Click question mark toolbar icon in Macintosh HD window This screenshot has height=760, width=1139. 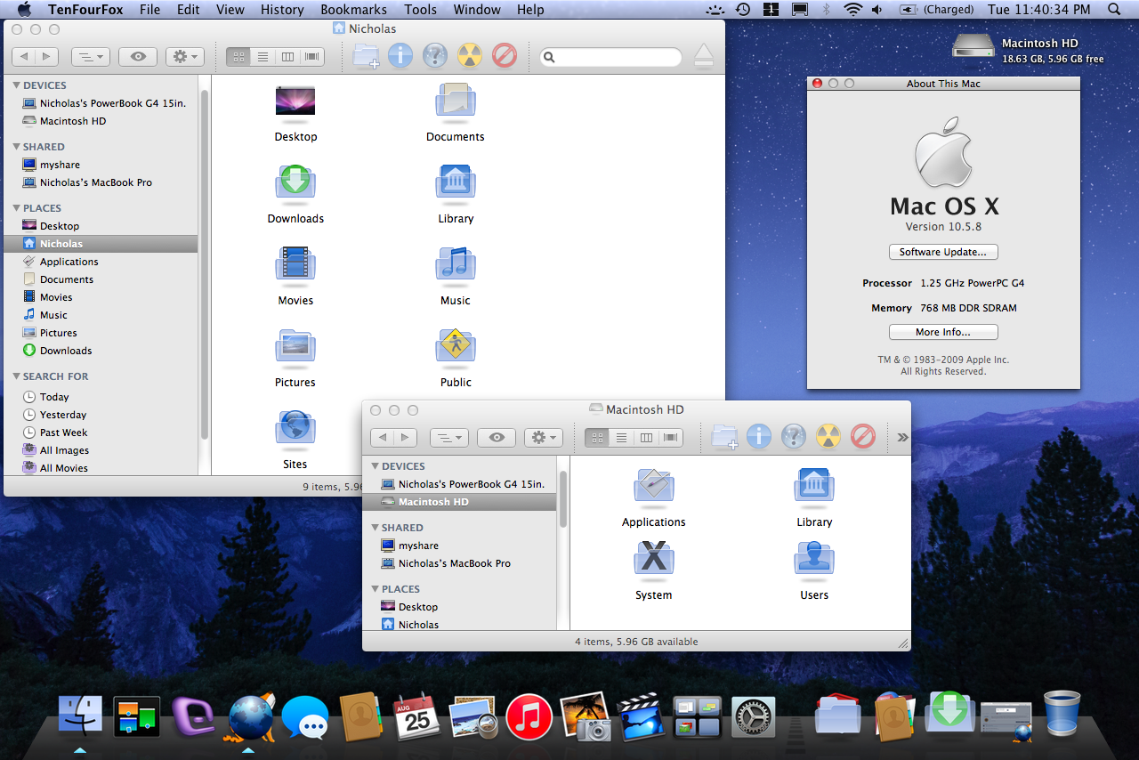[x=794, y=437]
